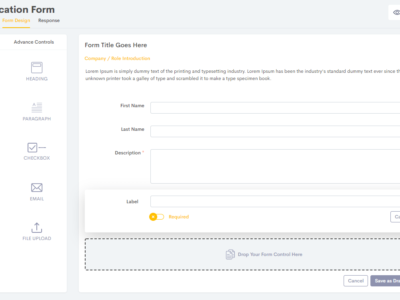The image size is (400, 300).
Task: Switch to the Response tab
Action: coord(49,20)
